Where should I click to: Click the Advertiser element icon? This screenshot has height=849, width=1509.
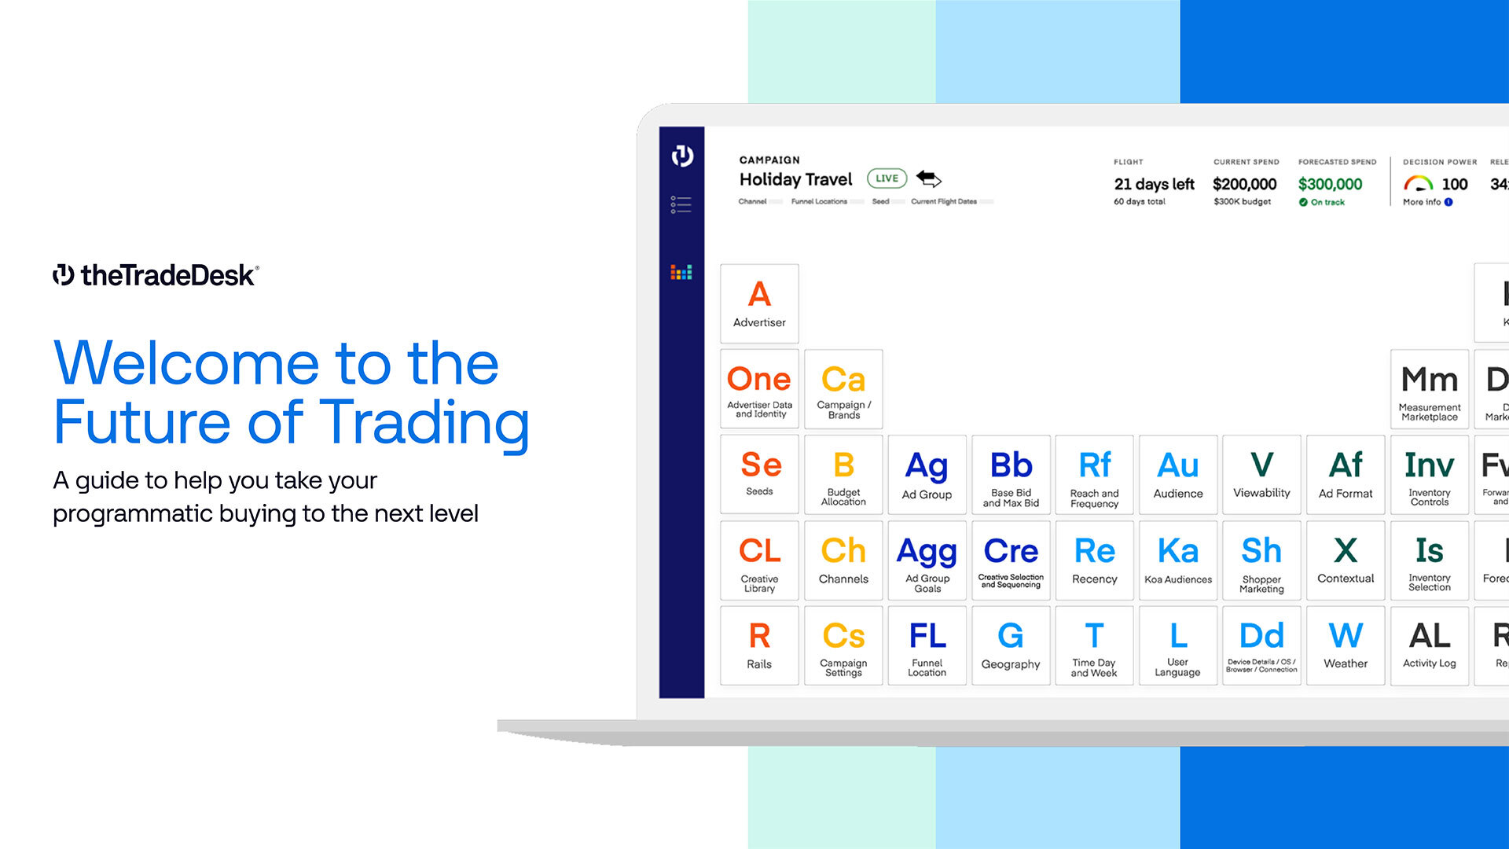click(x=760, y=300)
